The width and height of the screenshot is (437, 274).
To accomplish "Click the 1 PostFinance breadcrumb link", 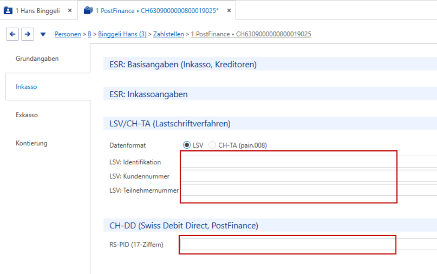I will tap(251, 34).
